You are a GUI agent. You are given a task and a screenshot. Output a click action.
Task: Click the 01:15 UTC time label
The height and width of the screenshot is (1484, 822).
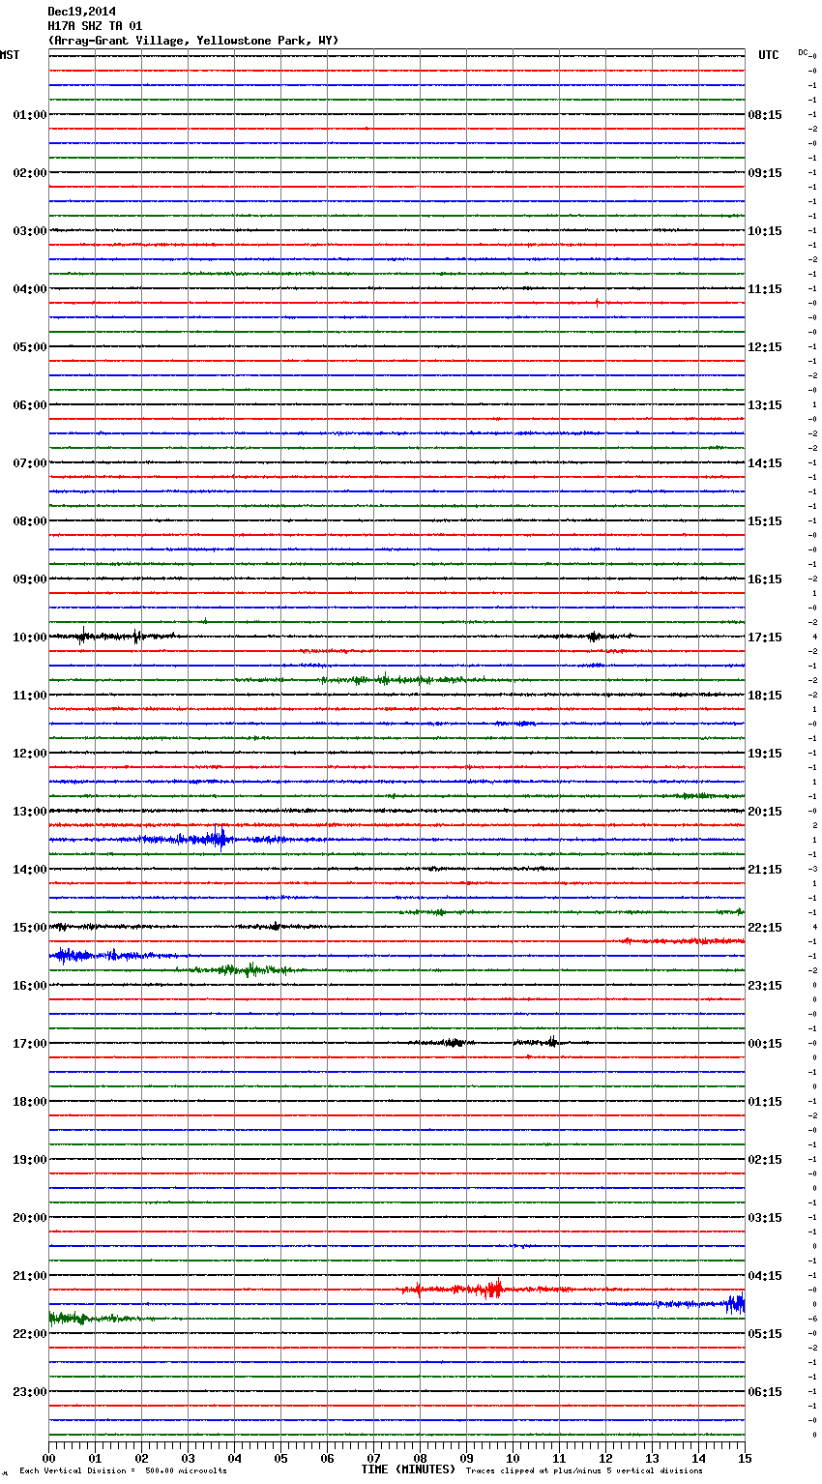coord(765,1102)
